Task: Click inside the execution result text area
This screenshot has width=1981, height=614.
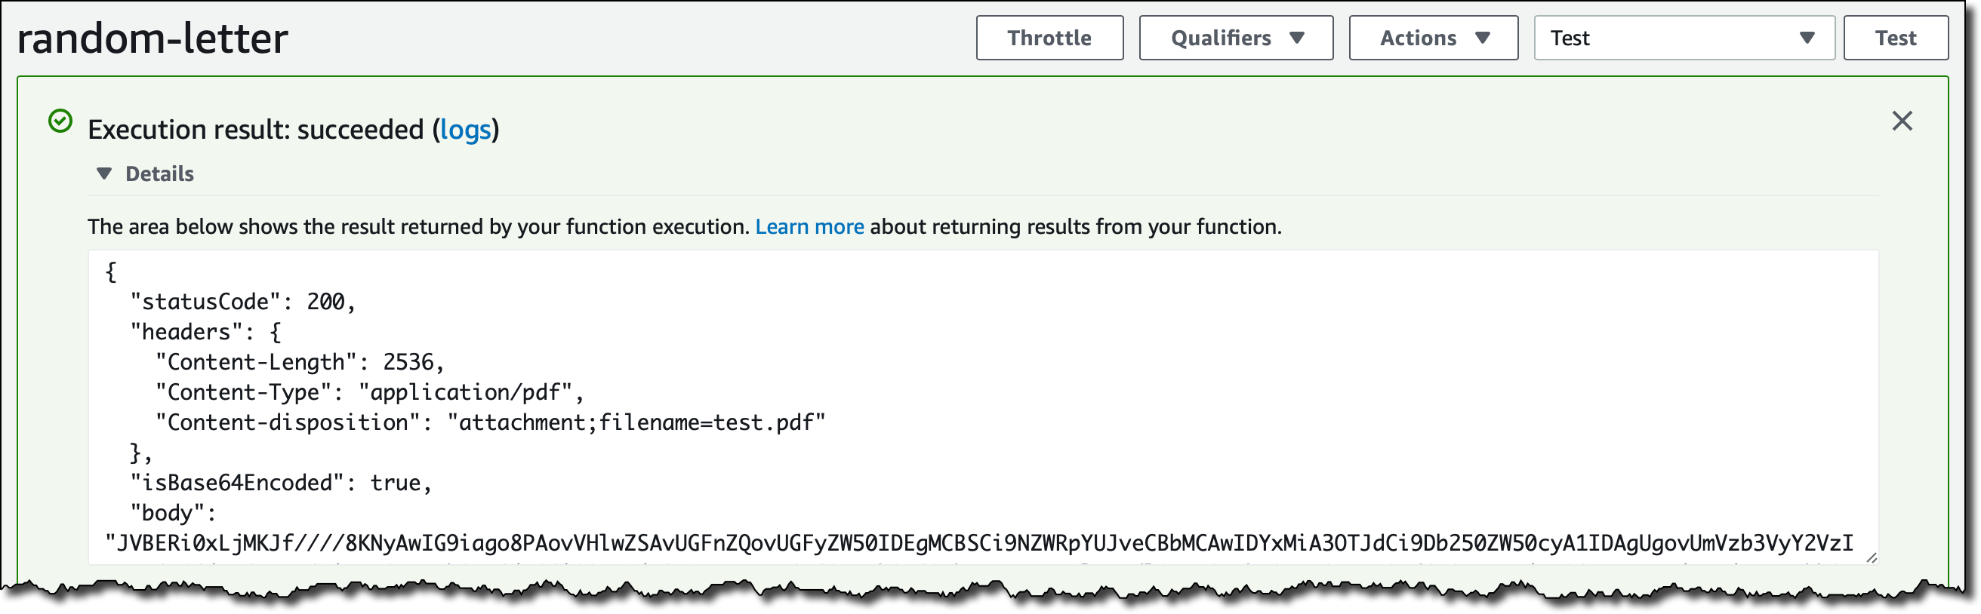Action: click(923, 384)
